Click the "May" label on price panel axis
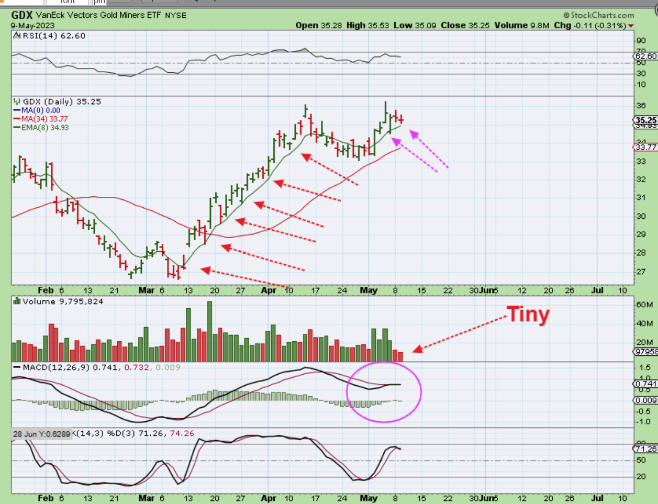The image size is (658, 504). point(369,290)
